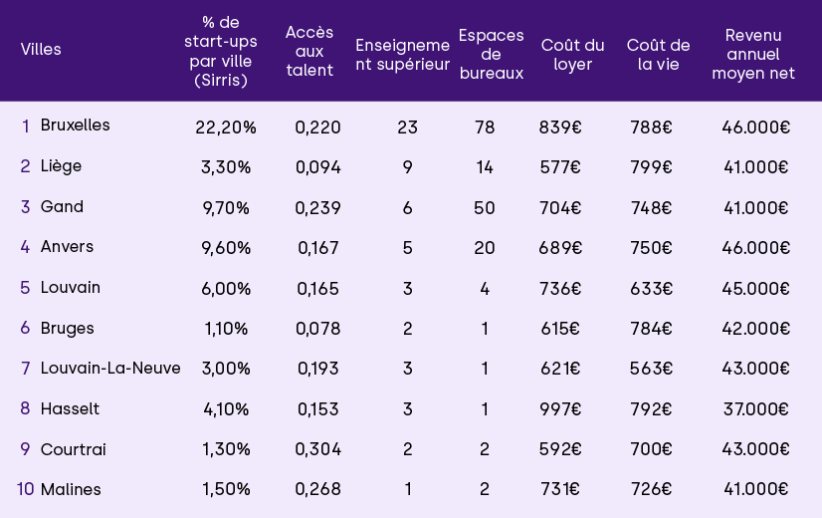The width and height of the screenshot is (822, 518).
Task: Click the 'Accès aux talent' column header
Action: 309,50
